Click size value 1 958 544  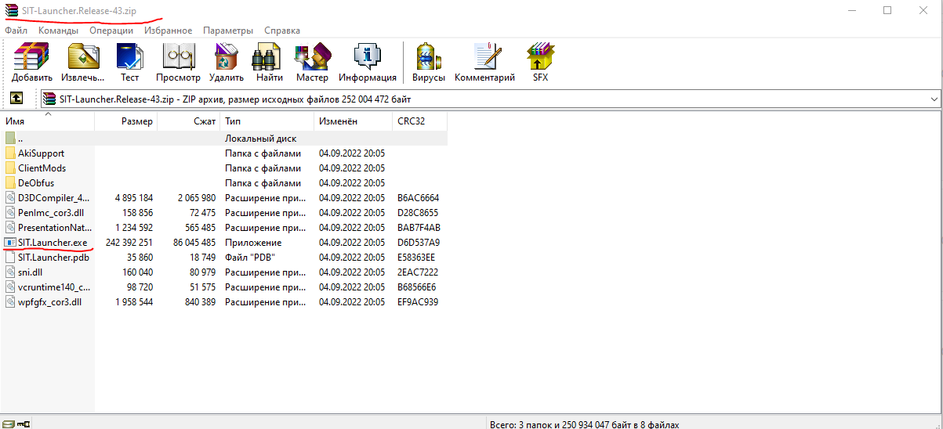point(134,302)
